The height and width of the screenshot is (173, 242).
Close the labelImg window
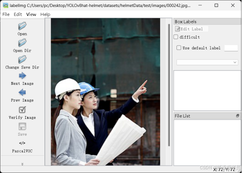(x=233, y=6)
